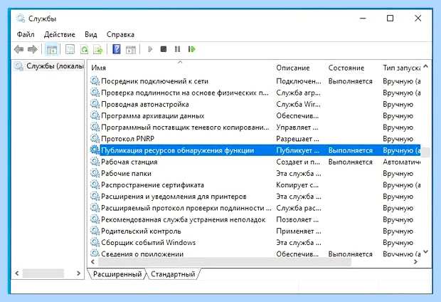Click the Pause service icon
The height and width of the screenshot is (302, 441).
(177, 49)
